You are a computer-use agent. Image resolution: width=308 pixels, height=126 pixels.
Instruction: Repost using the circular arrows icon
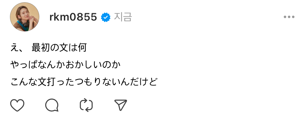tap(86, 105)
